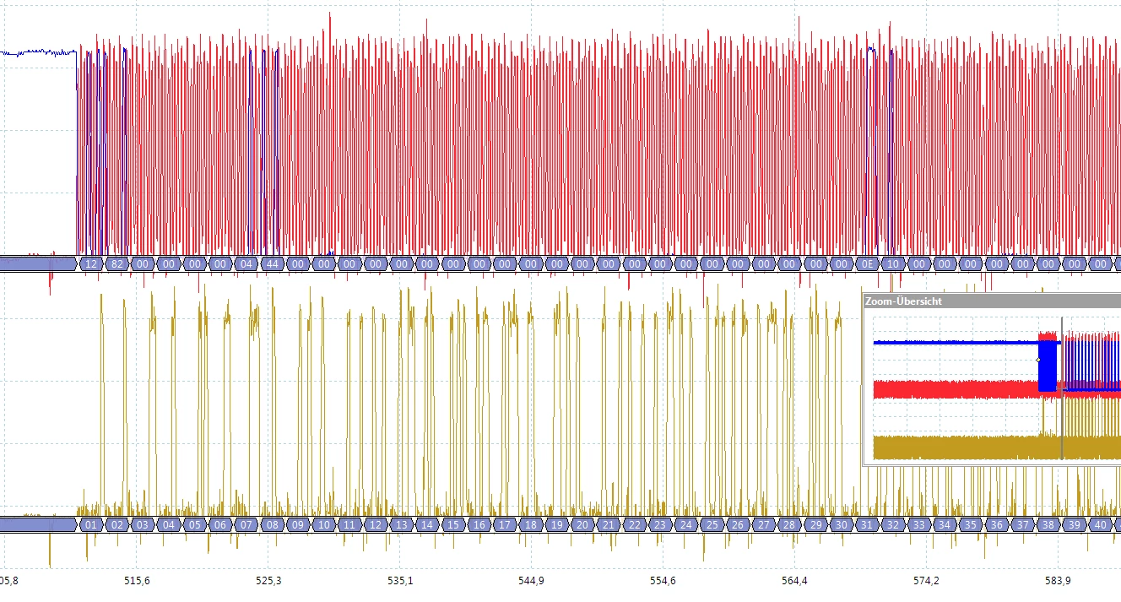
Task: Select decoded packet 10 in upper row
Action: coord(893,264)
